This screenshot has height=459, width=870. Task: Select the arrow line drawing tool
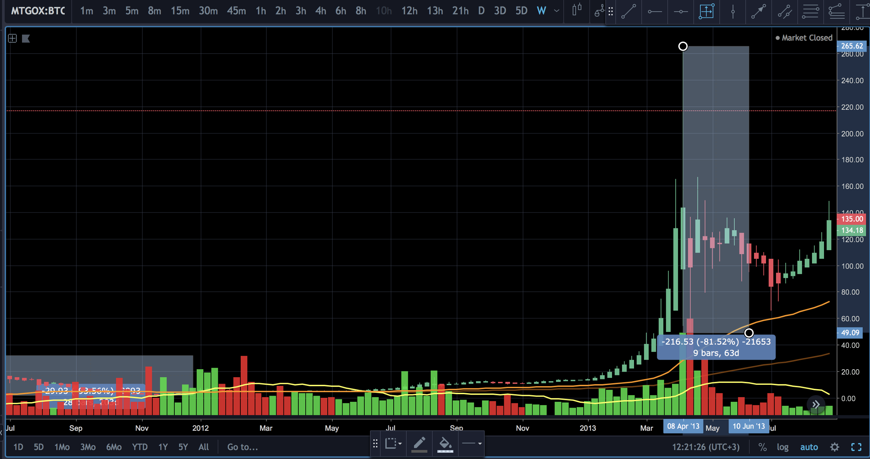(758, 12)
